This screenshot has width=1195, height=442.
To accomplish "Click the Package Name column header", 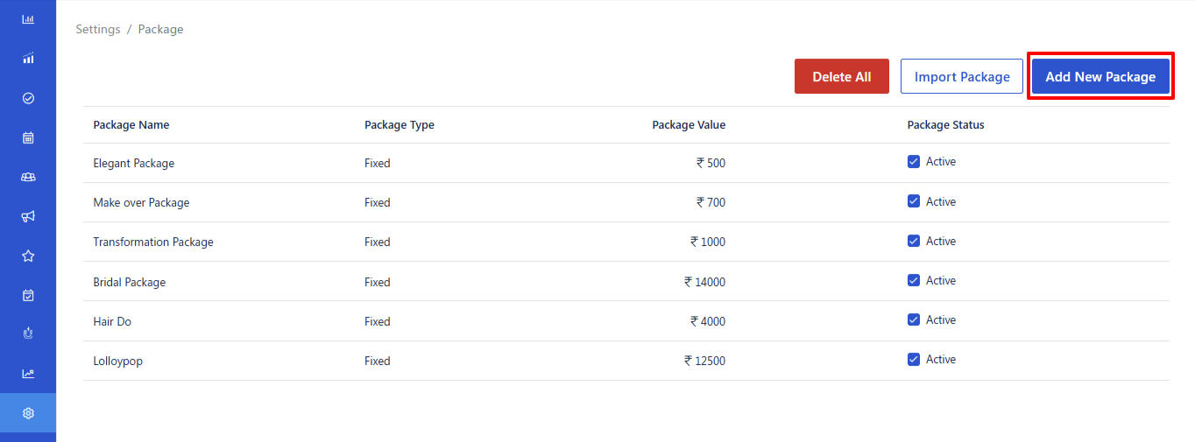I will click(131, 125).
